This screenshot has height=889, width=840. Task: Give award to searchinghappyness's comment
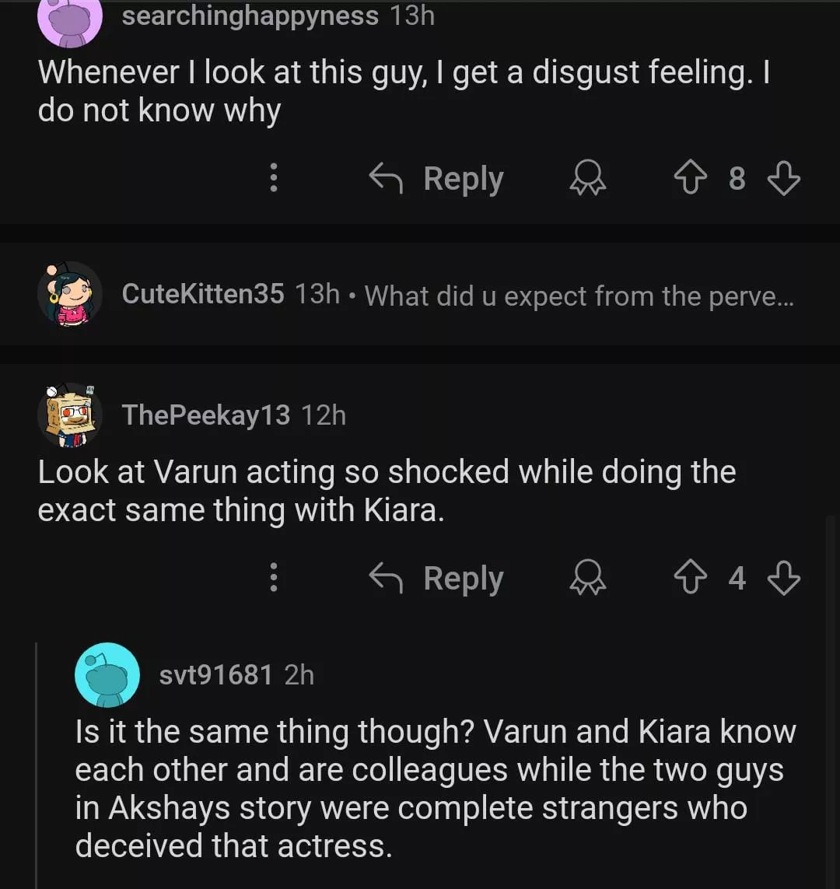pos(589,179)
